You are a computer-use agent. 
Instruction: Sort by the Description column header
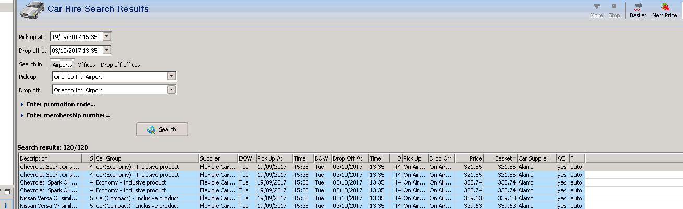pos(50,158)
